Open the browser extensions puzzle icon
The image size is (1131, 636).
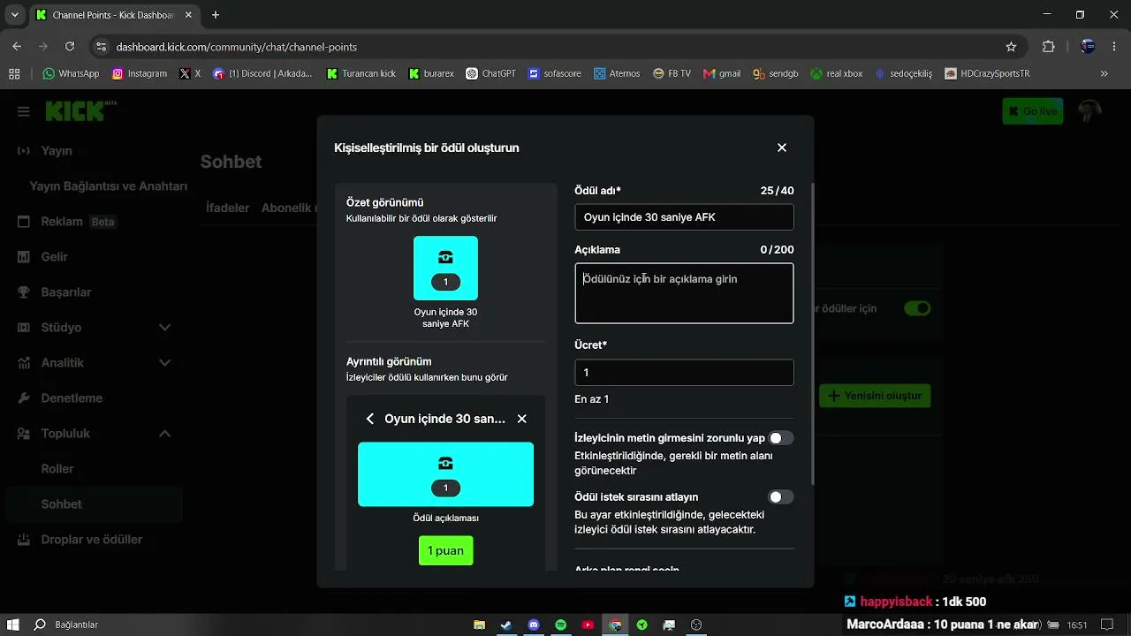(x=1049, y=47)
